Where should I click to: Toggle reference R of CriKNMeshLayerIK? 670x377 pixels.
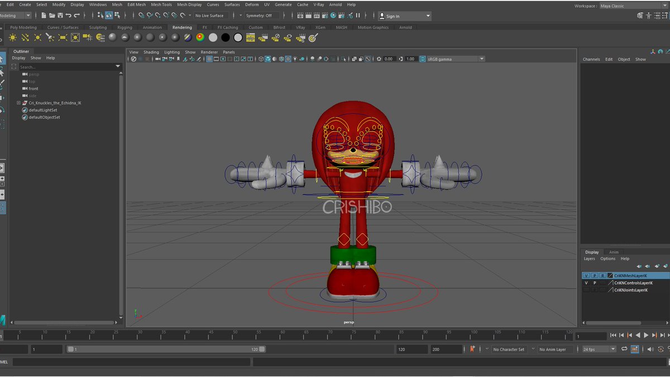click(x=602, y=276)
